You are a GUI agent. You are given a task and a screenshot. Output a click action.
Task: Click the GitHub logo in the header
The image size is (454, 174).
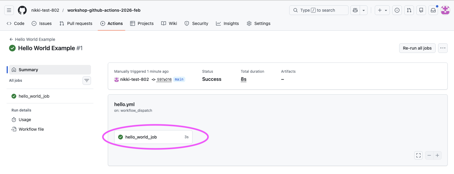click(x=22, y=10)
